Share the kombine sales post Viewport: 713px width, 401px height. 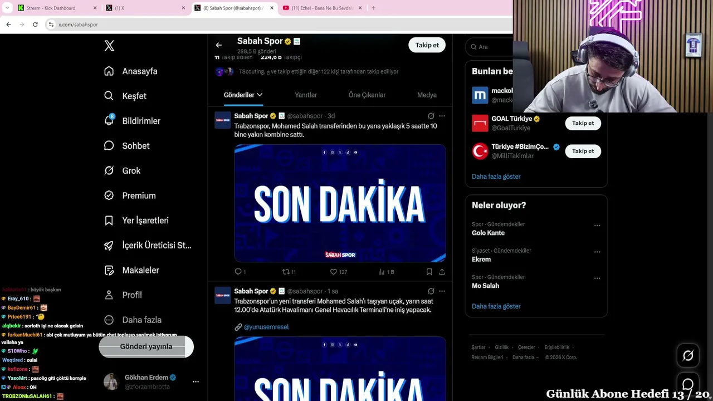(x=442, y=272)
